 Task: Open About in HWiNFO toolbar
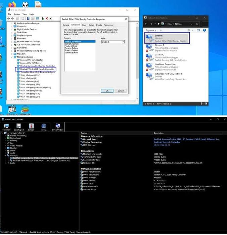[x=44, y=127]
